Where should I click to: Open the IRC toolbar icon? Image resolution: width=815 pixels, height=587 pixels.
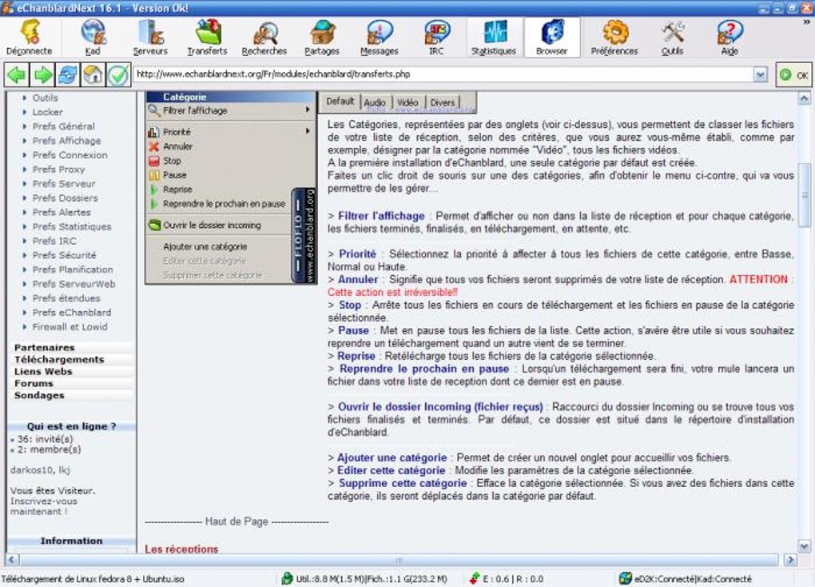tap(436, 37)
